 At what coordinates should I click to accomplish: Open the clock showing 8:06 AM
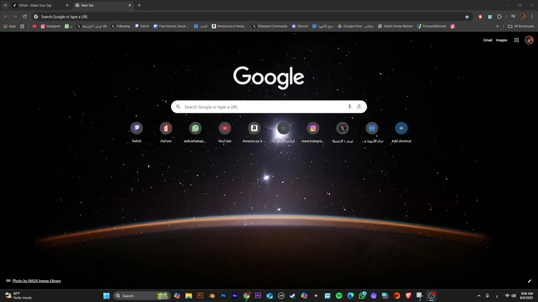pos(527,296)
